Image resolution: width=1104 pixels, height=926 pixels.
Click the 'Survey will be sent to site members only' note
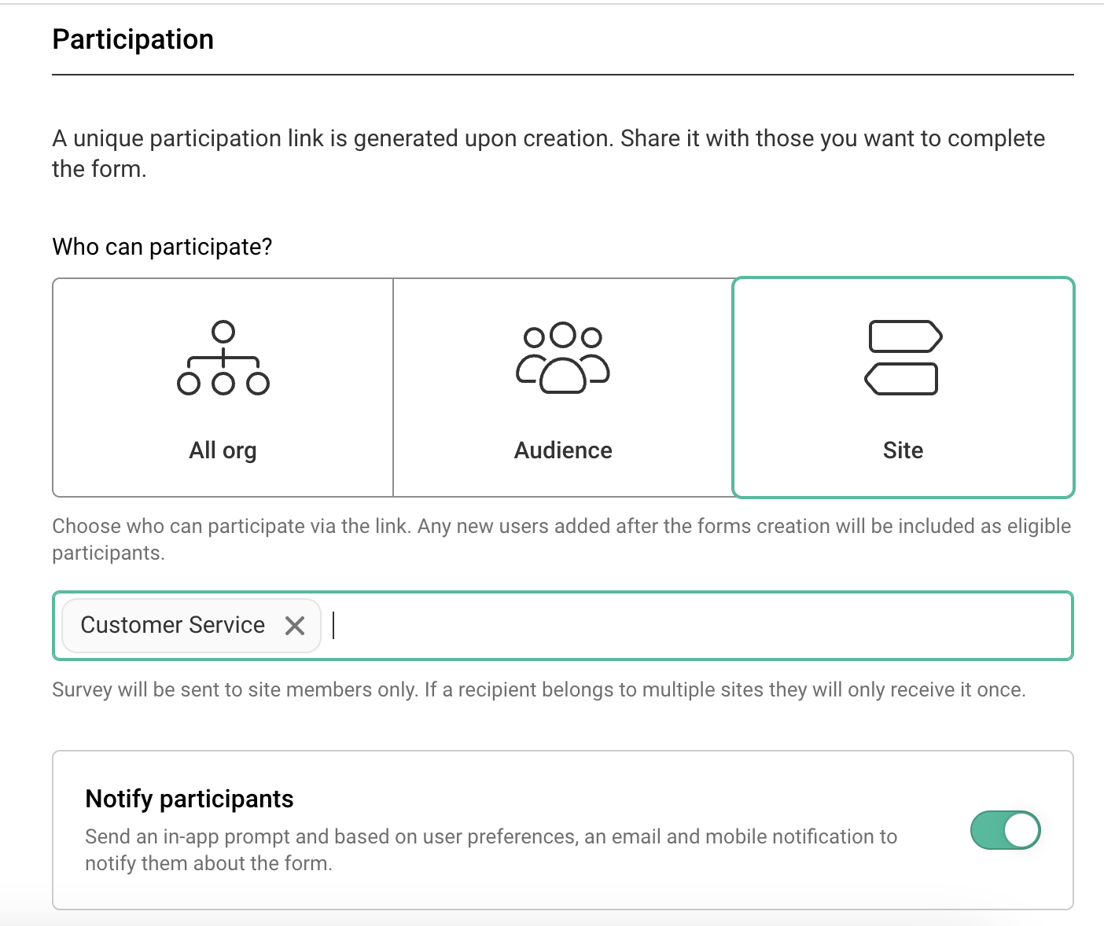point(539,689)
